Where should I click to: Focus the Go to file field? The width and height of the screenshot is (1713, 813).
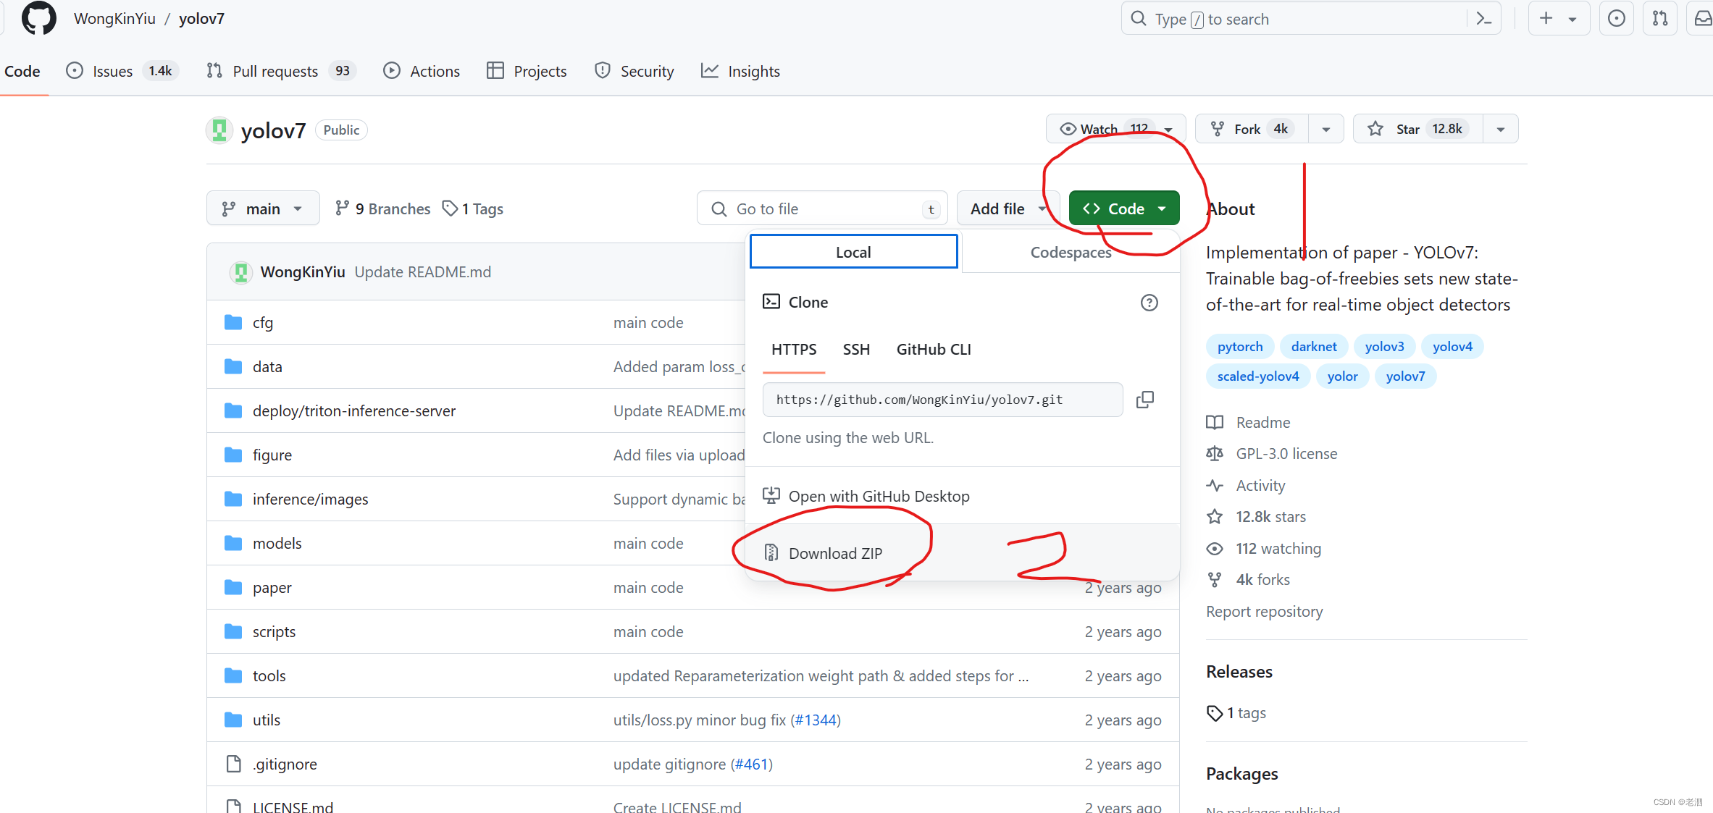[x=822, y=209]
